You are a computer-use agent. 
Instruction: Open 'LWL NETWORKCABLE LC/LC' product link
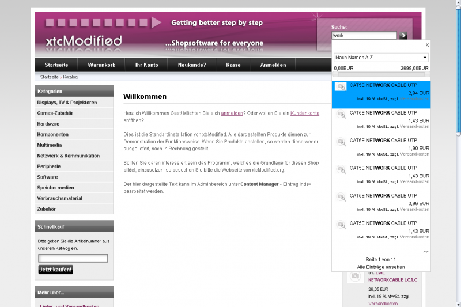(x=393, y=276)
